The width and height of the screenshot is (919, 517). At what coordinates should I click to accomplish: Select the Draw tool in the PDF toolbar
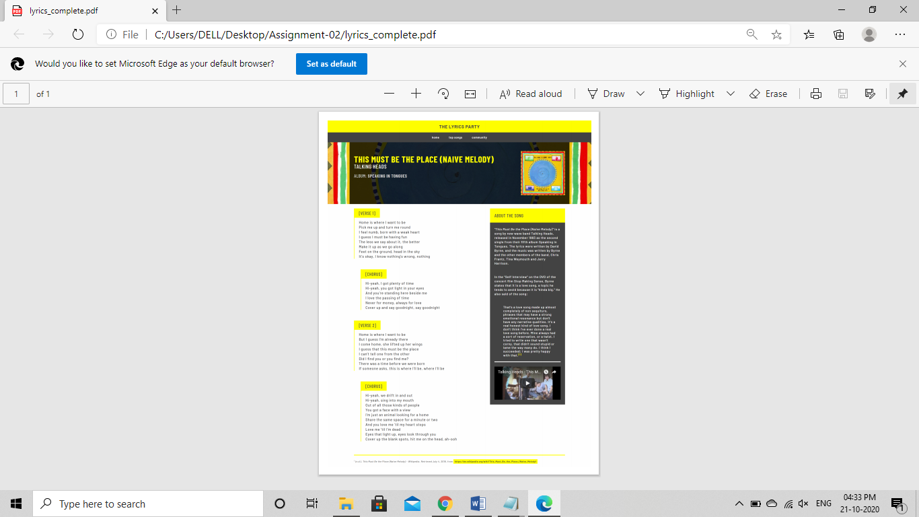click(605, 94)
